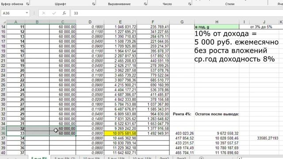Select column B header
283x159 pixels.
(37, 22)
